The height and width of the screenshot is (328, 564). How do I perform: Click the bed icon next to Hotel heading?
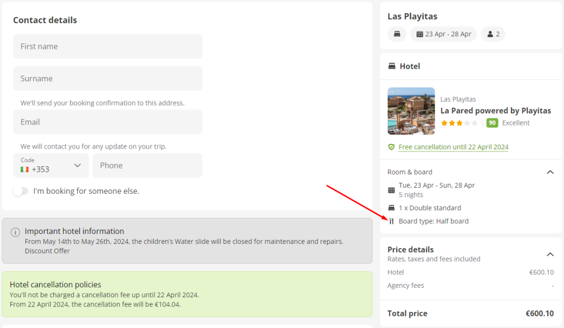(392, 66)
